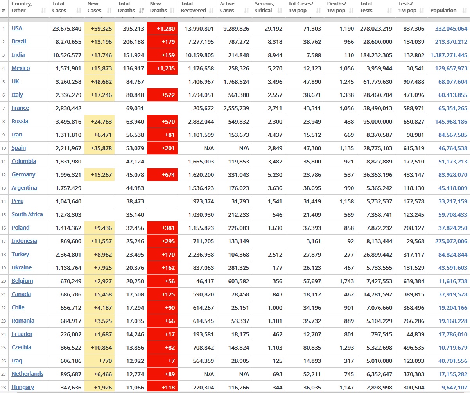Image resolution: width=470 pixels, height=393 pixels.
Task: Open the Colombia country link
Action: [24, 161]
